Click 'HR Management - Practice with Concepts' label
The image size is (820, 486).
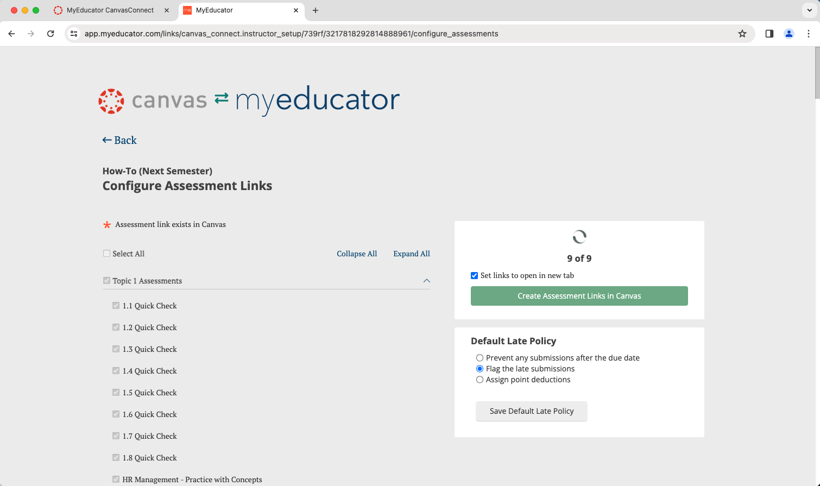(192, 479)
